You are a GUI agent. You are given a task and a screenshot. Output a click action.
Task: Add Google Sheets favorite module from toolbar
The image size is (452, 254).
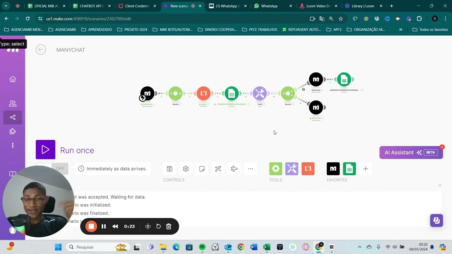pyautogui.click(x=349, y=169)
